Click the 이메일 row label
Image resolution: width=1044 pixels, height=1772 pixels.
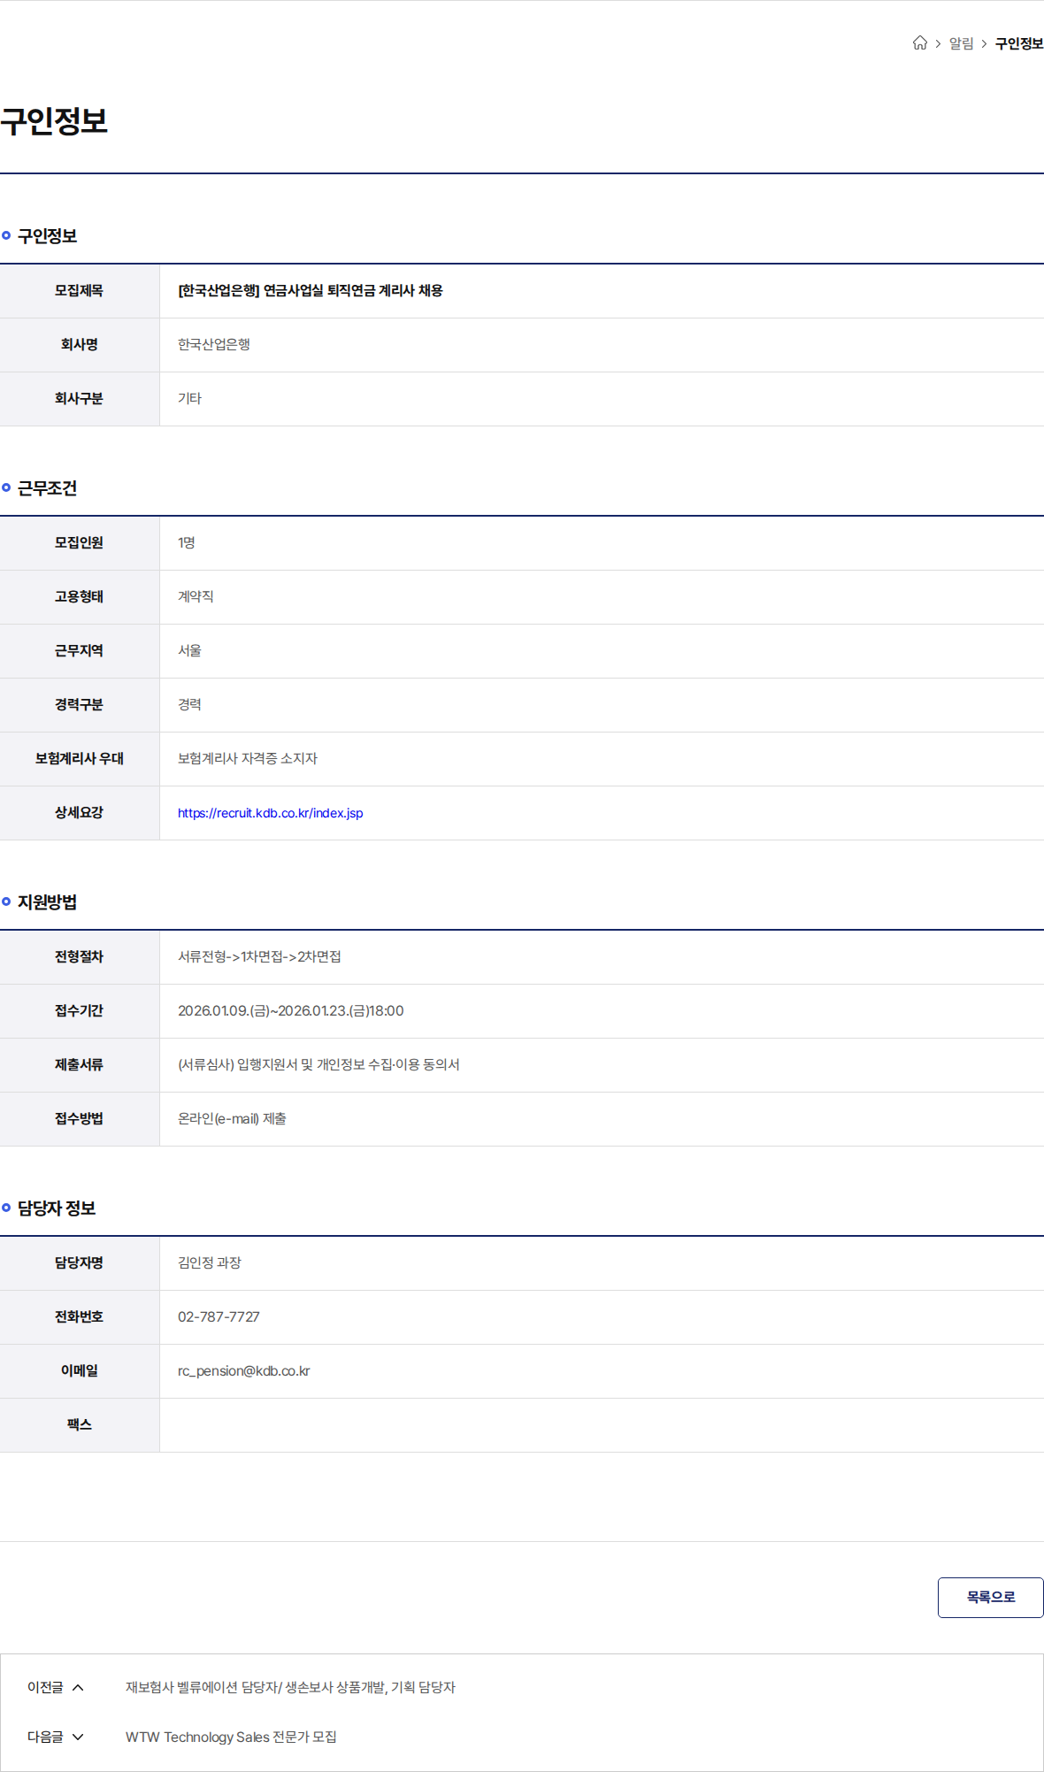pos(80,1371)
